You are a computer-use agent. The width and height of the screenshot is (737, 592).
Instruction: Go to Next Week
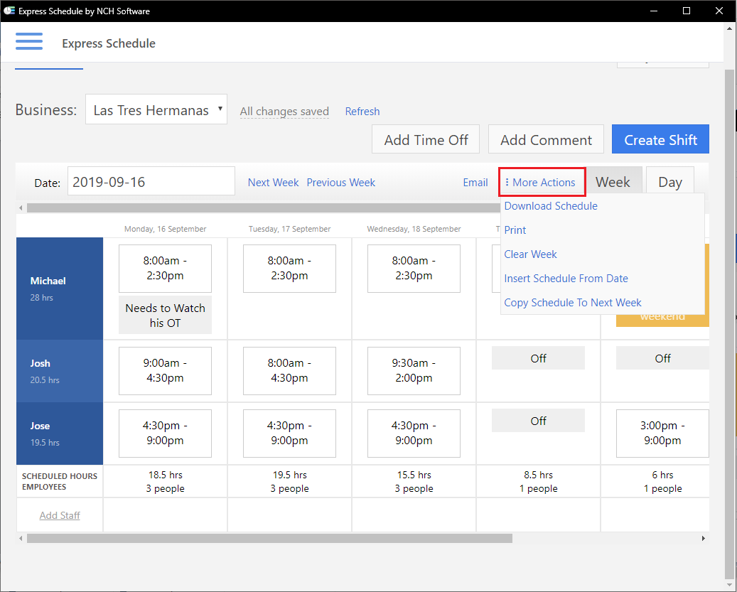pyautogui.click(x=273, y=182)
